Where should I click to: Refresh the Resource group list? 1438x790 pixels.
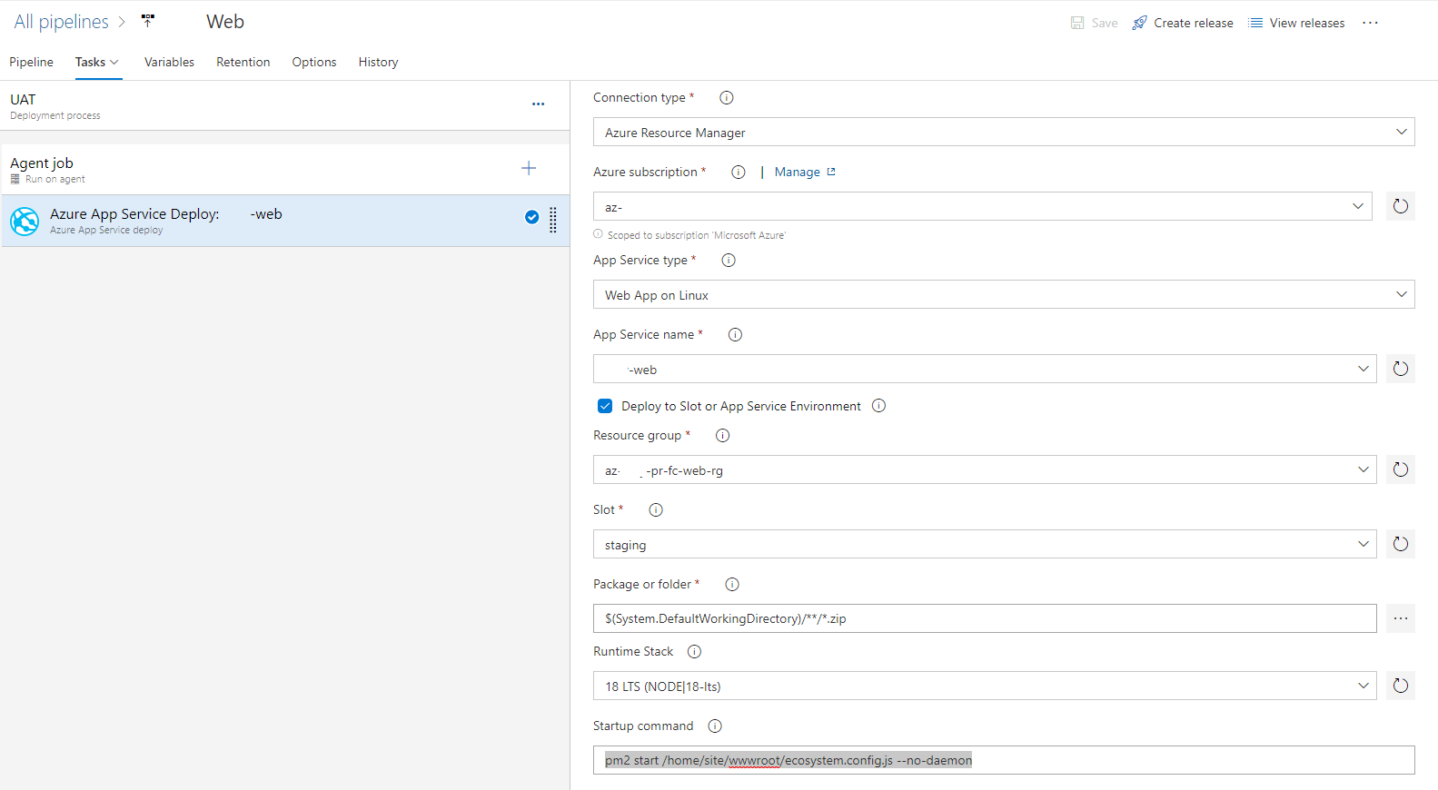[1401, 469]
